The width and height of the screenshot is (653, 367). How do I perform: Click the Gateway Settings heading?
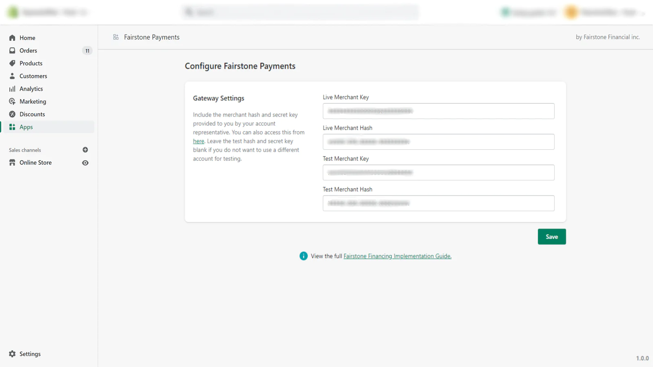tap(218, 98)
